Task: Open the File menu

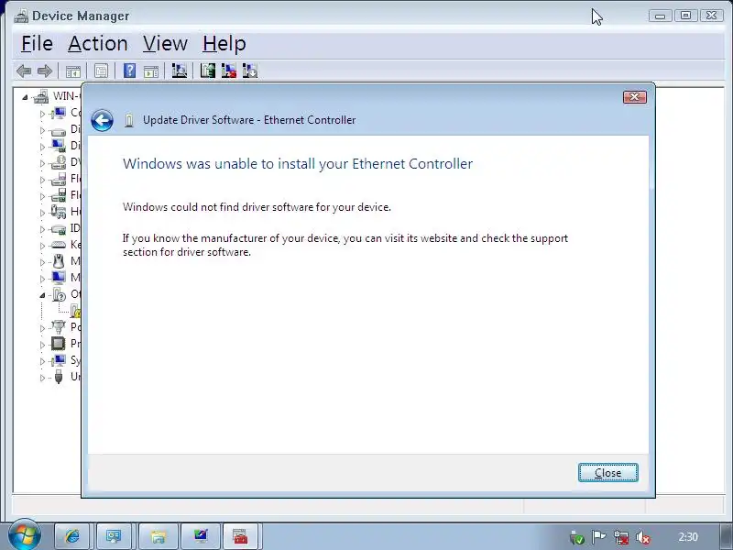Action: click(37, 43)
